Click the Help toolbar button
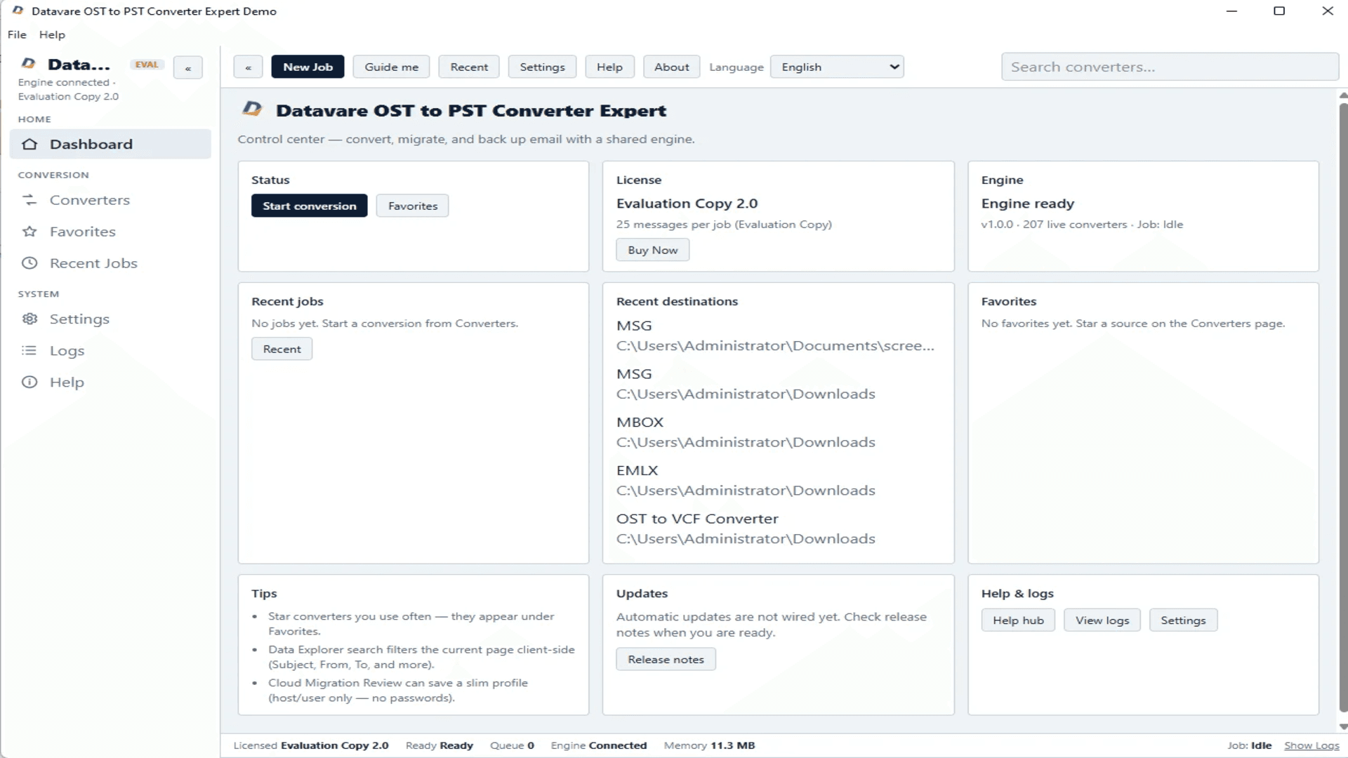1348x758 pixels. point(609,67)
